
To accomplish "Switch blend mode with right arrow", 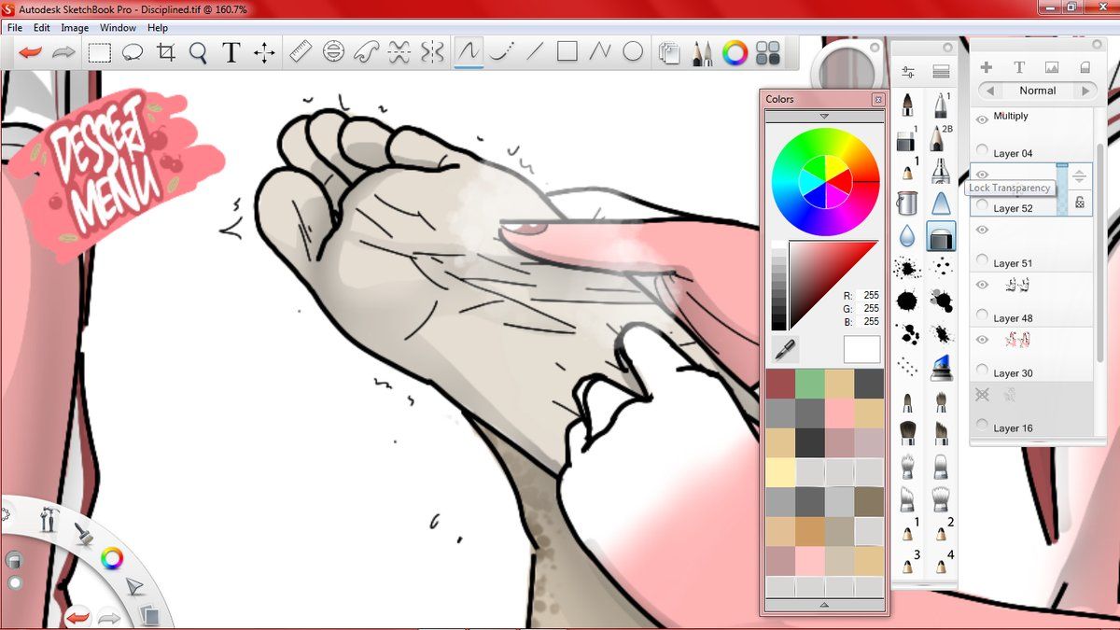I will (1085, 91).
